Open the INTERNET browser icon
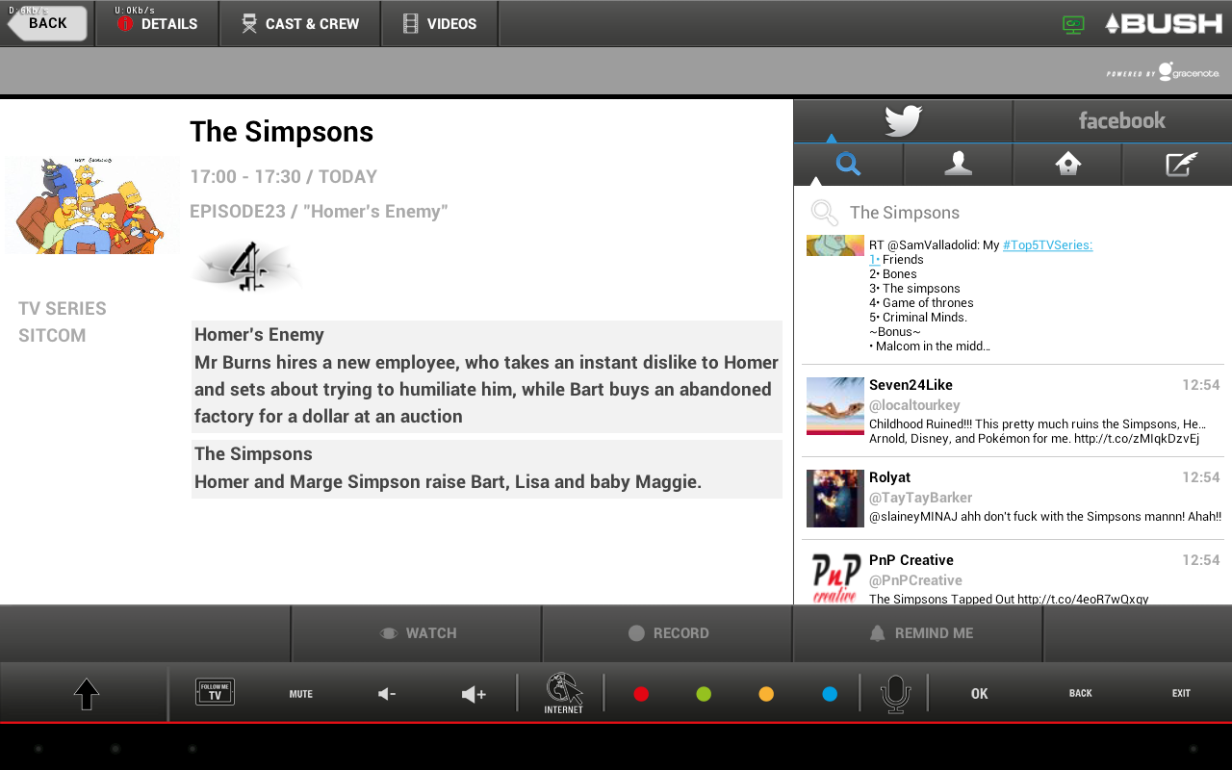 click(564, 693)
